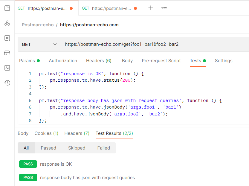249x186 pixels.
Task: Click unsaved dot on second request tab
Action: click(x=135, y=8)
